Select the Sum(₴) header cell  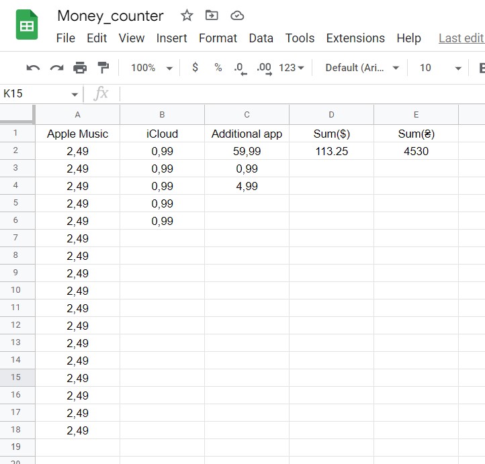tap(416, 134)
